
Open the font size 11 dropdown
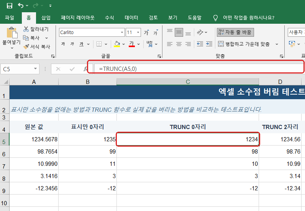click(x=138, y=32)
